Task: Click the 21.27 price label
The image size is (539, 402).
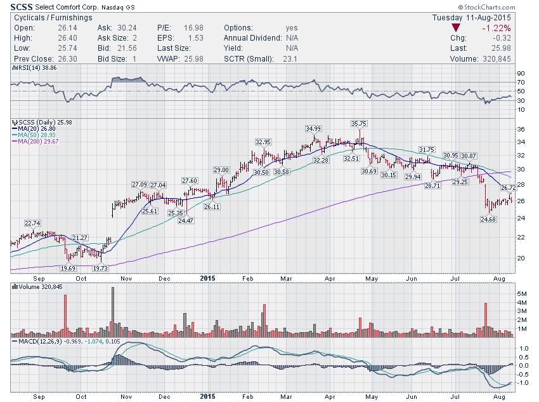Action: [x=80, y=238]
